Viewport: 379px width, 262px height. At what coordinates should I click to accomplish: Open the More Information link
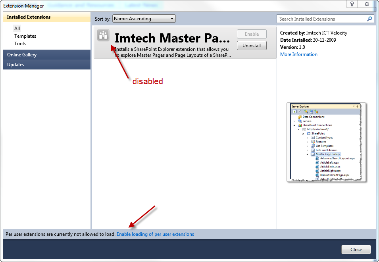pyautogui.click(x=299, y=54)
